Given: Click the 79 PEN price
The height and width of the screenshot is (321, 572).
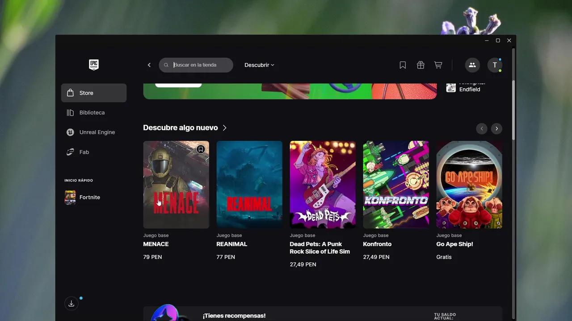Looking at the screenshot, I should 152,257.
